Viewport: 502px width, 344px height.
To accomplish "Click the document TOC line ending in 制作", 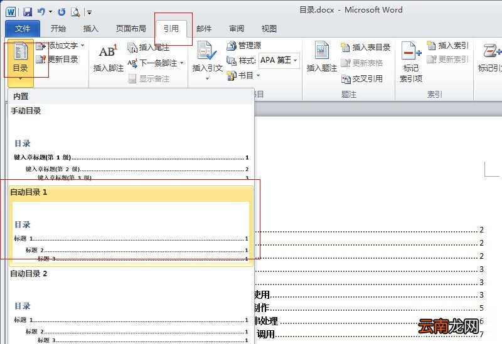I will pos(369,308).
